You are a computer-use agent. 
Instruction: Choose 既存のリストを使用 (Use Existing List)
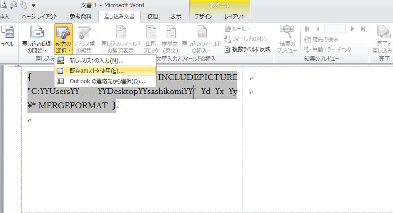coord(96,71)
